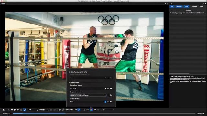The width and height of the screenshot is (207, 116).
Task: Toggle the Error log filter
Action: pos(186,6)
